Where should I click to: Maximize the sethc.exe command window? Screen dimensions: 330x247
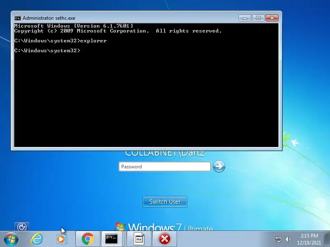tap(258, 18)
